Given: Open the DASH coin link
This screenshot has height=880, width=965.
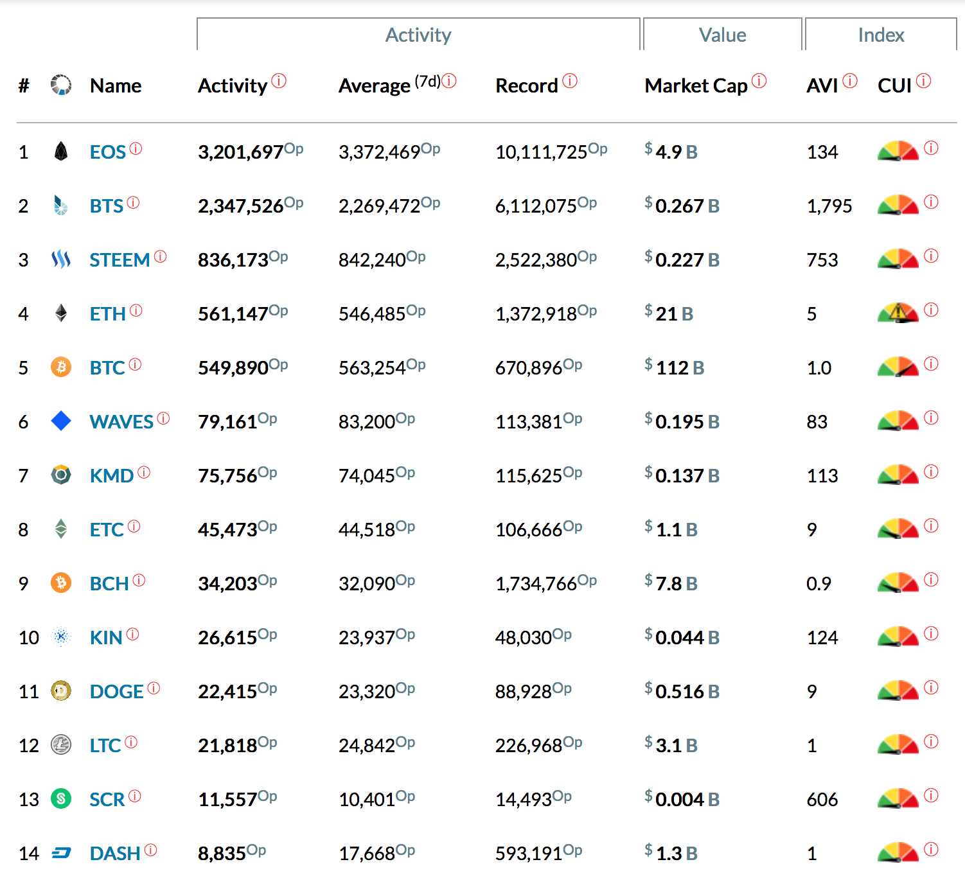Looking at the screenshot, I should (x=114, y=854).
